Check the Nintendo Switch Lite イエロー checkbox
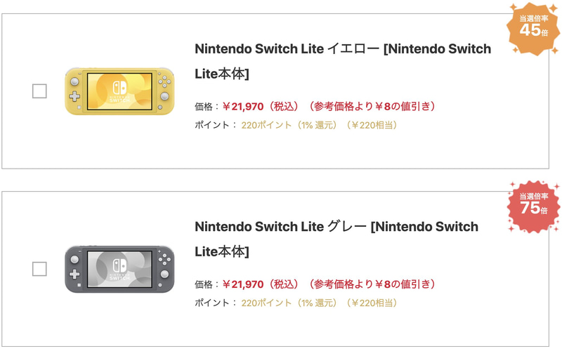This screenshot has height=349, width=562. (x=40, y=91)
